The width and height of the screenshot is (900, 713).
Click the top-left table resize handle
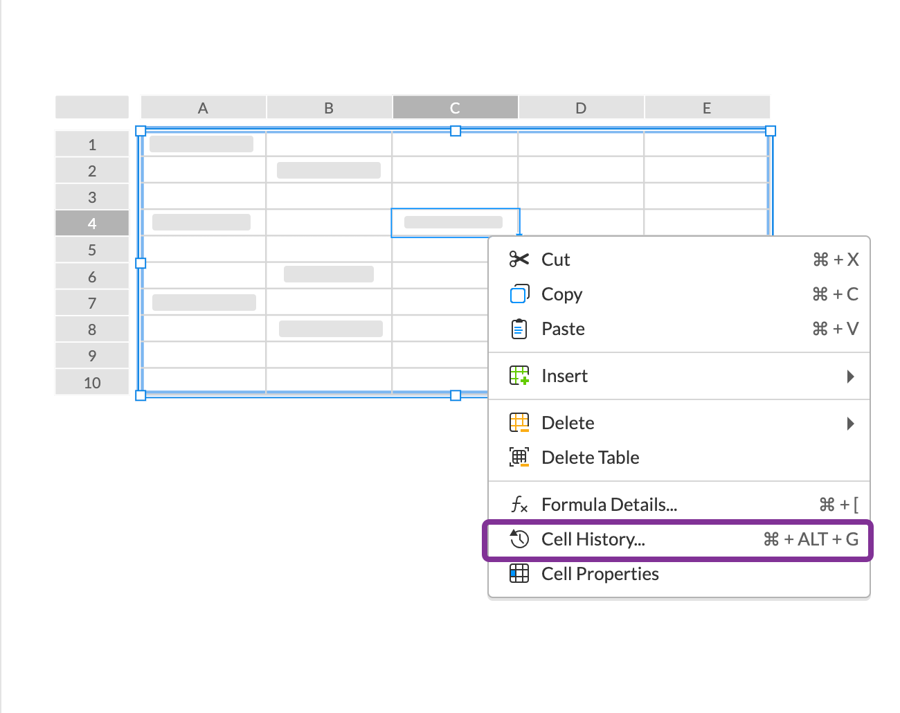click(x=141, y=131)
